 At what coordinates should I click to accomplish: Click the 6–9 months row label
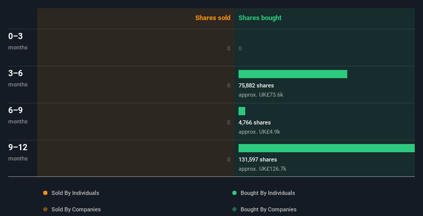pos(18,115)
